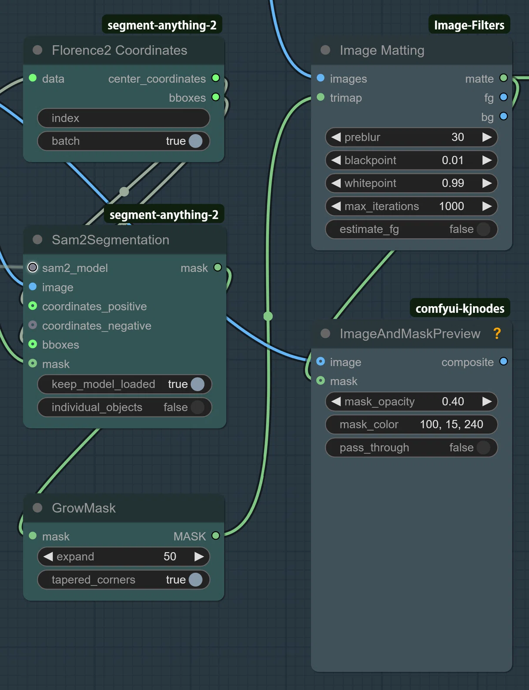Toggle estimate_fg switch in Image Matting
This screenshot has height=690, width=529.
coord(483,229)
